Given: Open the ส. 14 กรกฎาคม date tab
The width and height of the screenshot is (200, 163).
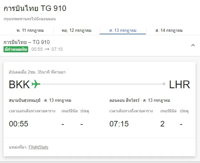Looking at the screenshot, I should 169,30.
